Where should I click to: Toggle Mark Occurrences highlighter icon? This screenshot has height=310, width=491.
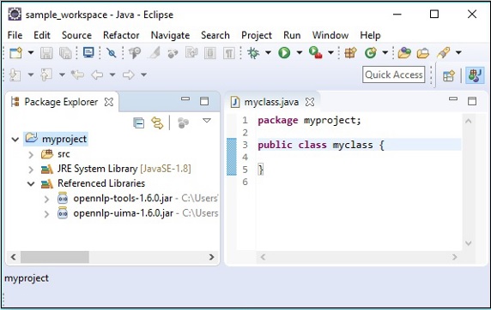click(155, 53)
